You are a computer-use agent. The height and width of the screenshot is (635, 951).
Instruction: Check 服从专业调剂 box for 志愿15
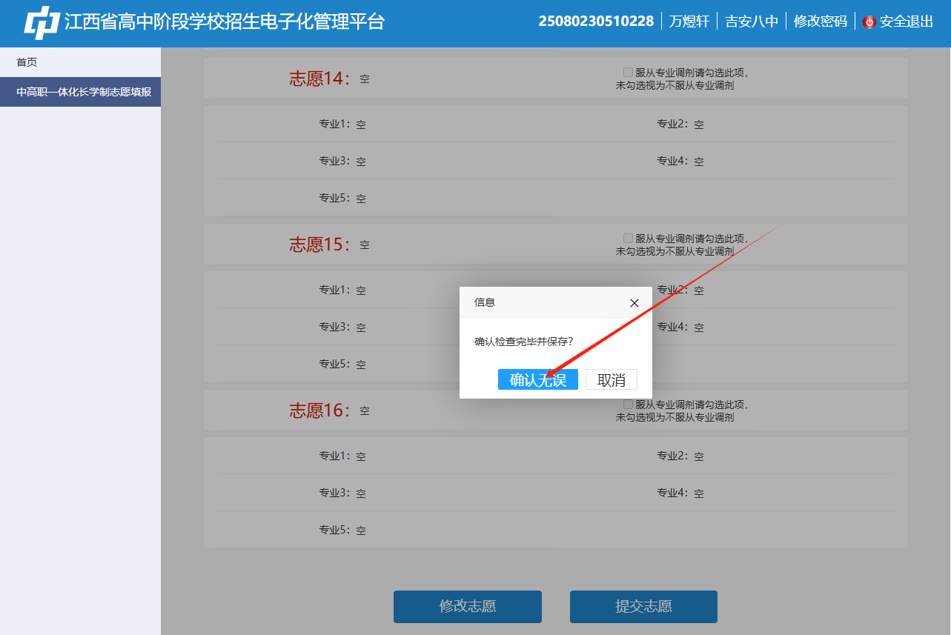pyautogui.click(x=628, y=238)
